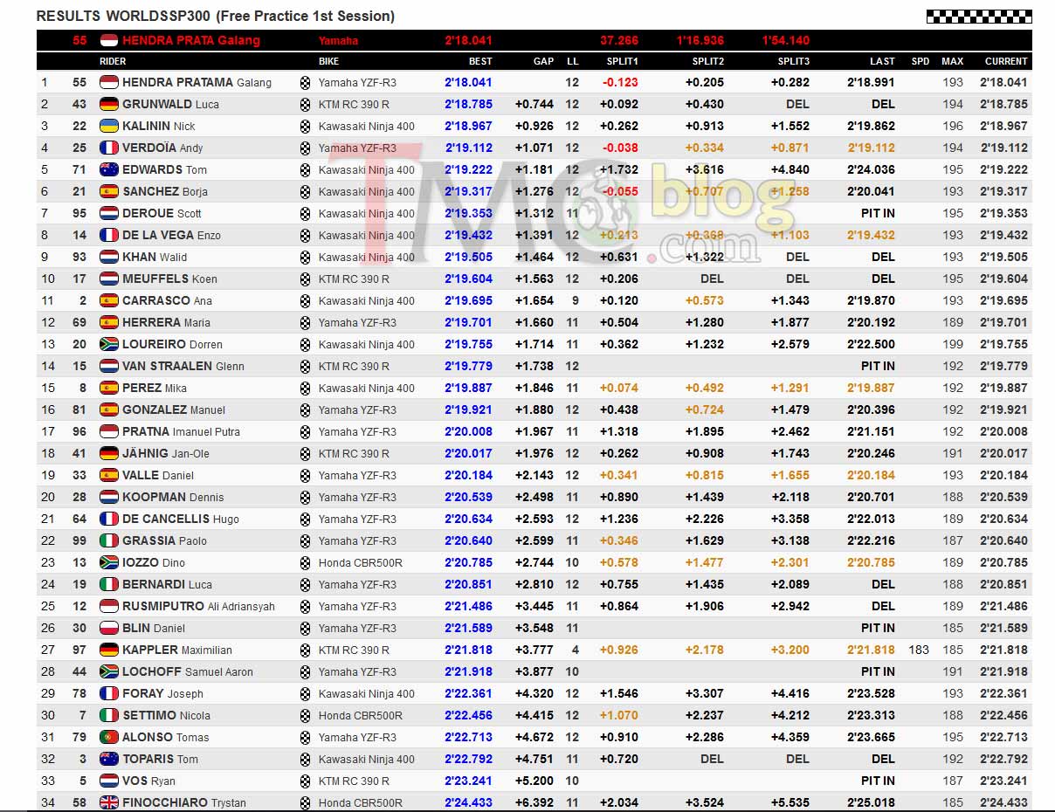Click last lap 2'24.036 in EDWARDS's row
The image size is (1055, 812).
871,169
